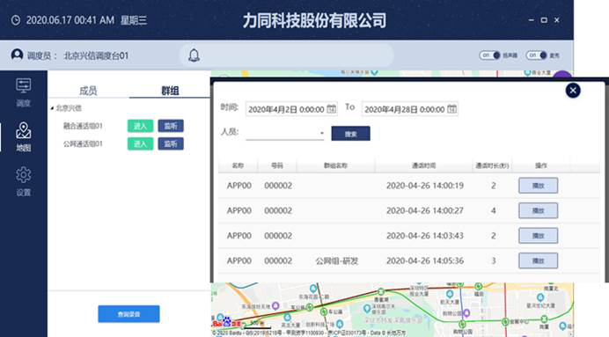Select the 地图 map icon in sidebar
Viewport: 609px width, 337px height.
[x=23, y=136]
